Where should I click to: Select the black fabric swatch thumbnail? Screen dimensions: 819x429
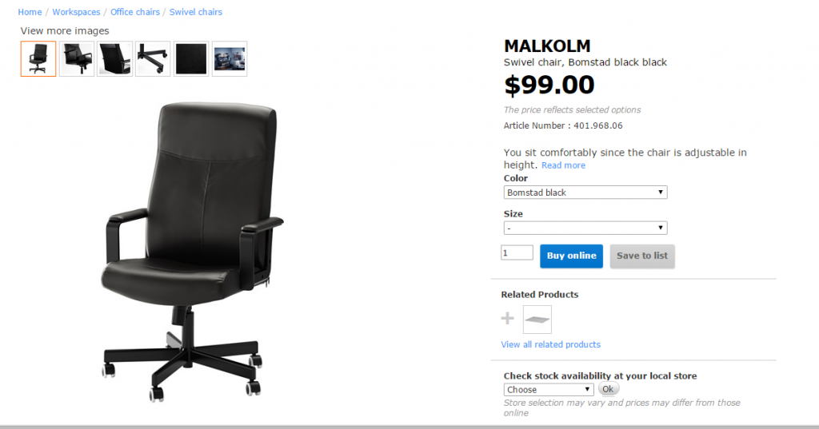pos(191,59)
